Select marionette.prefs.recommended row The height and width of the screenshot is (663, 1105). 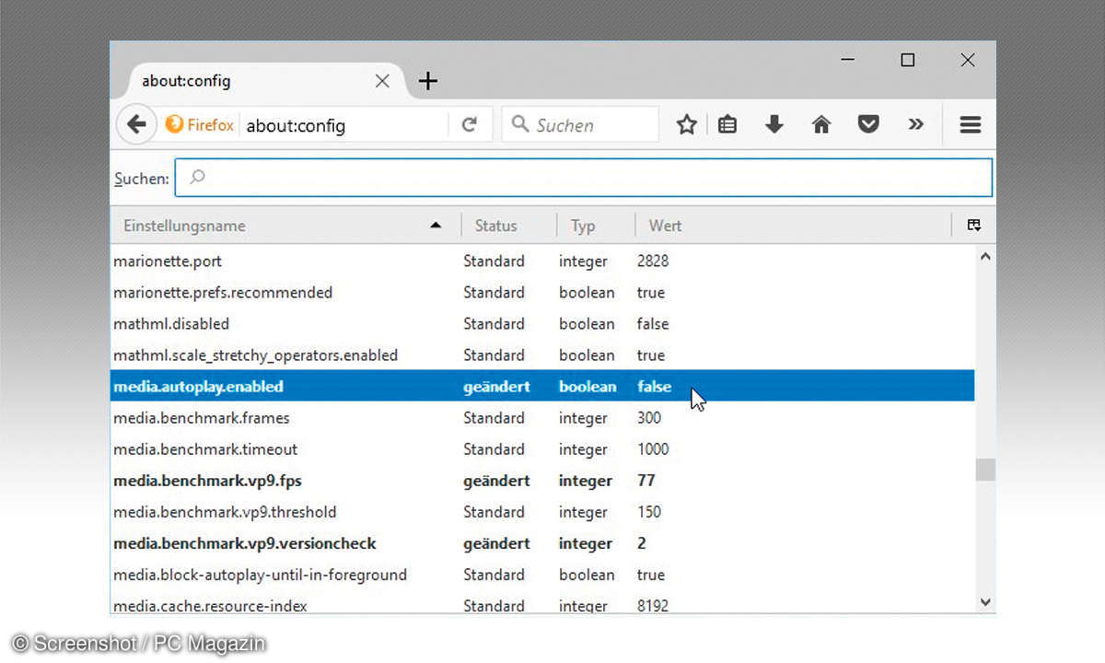click(x=542, y=293)
